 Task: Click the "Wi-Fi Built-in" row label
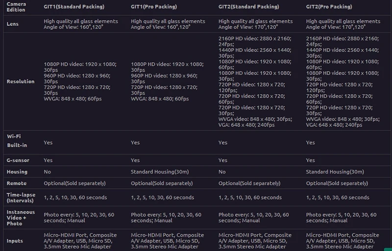(x=17, y=141)
